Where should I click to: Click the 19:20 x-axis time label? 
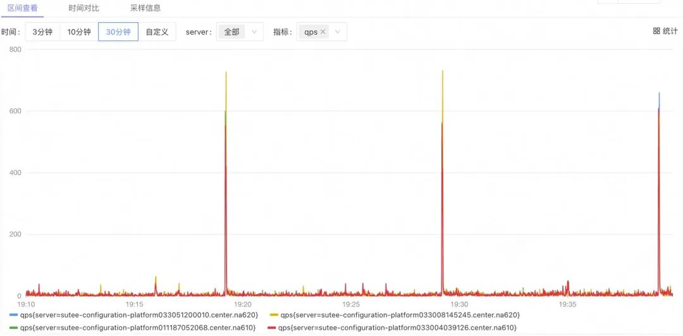pos(242,304)
